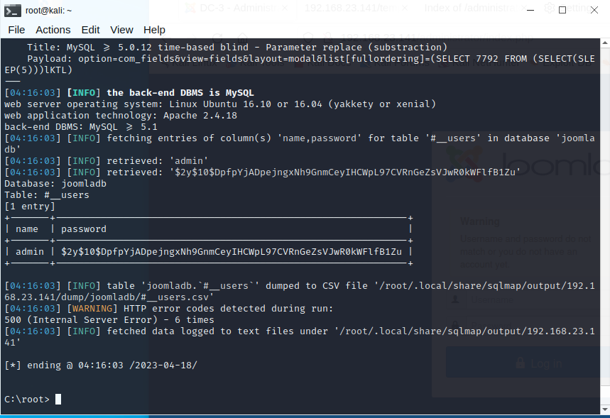The width and height of the screenshot is (610, 418).
Task: Click the 'name' column header
Action: click(x=27, y=229)
